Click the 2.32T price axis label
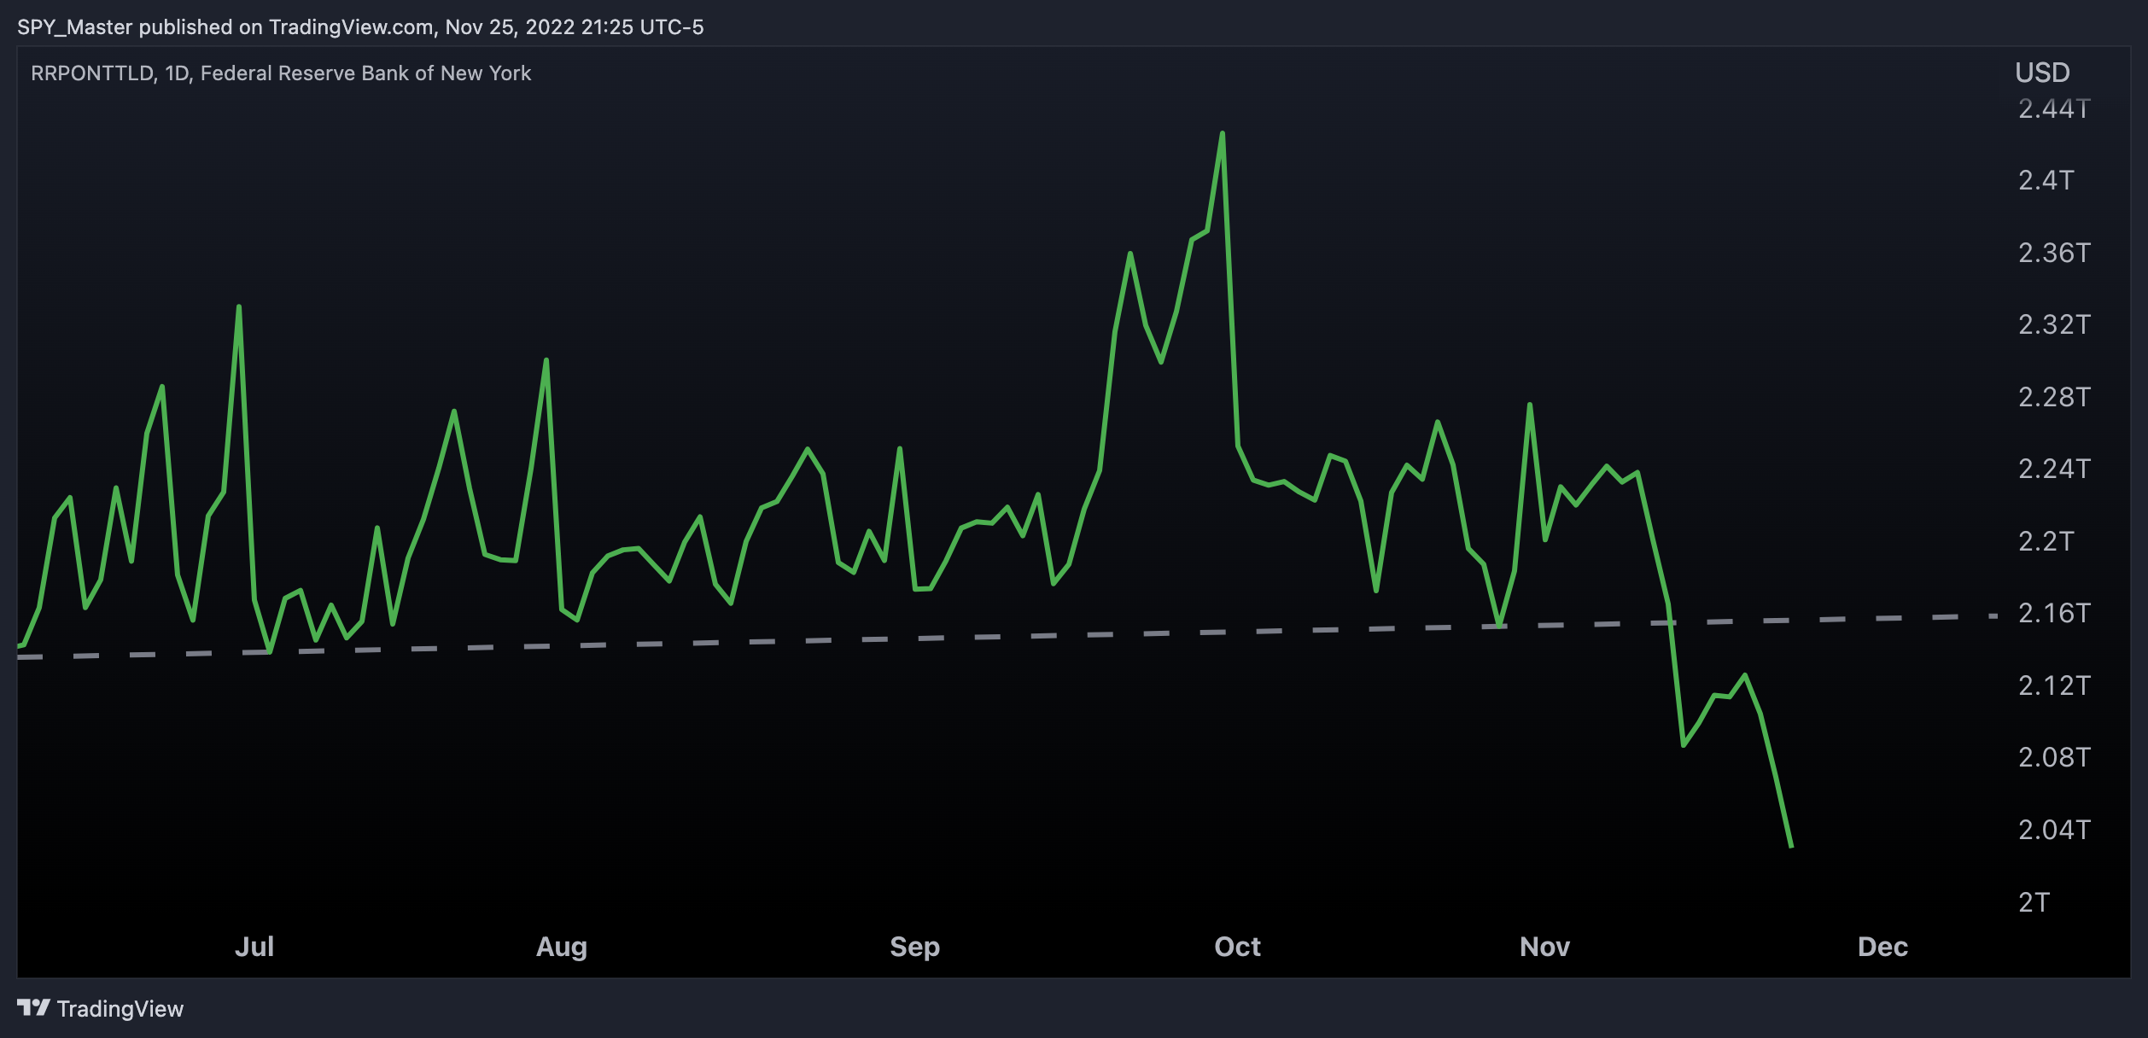This screenshot has height=1038, width=2148. (x=2054, y=324)
